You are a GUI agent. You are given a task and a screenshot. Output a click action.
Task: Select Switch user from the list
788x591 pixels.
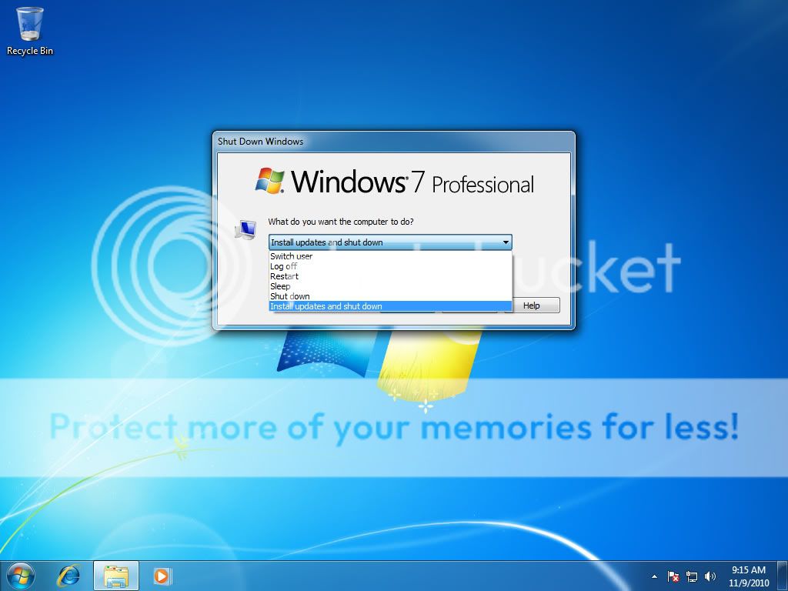click(x=390, y=256)
